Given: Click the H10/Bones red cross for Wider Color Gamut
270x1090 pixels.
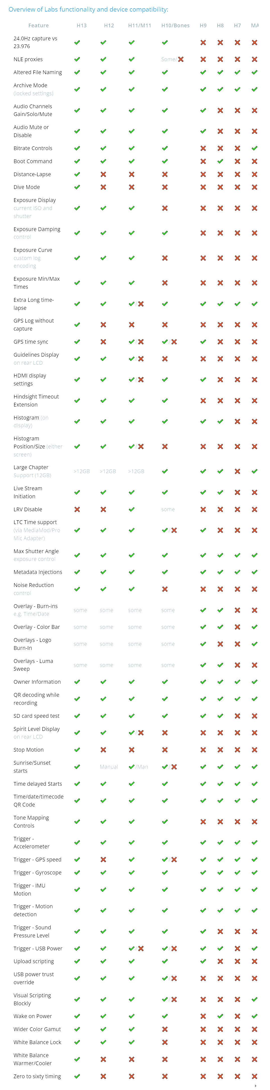Looking at the screenshot, I should click(x=165, y=1029).
